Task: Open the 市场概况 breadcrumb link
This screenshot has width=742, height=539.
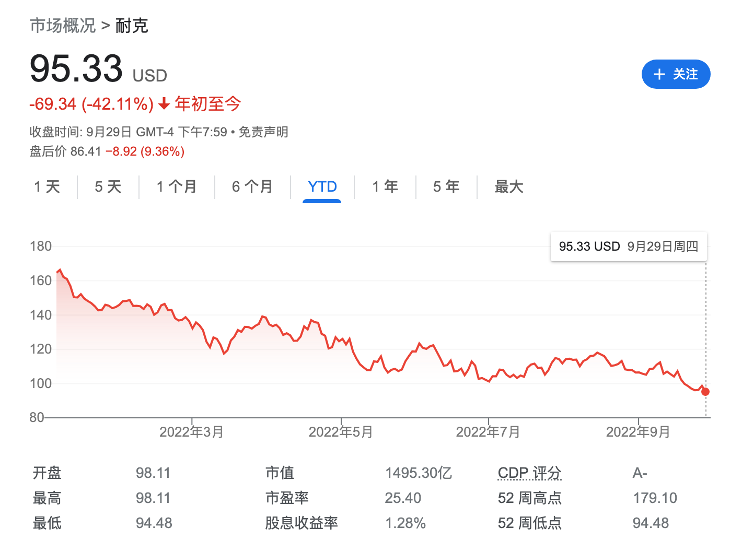Action: (x=63, y=25)
